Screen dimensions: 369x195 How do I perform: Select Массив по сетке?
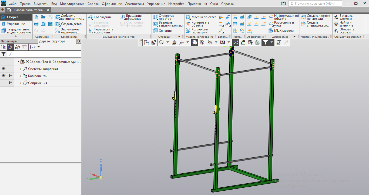[x=201, y=17]
